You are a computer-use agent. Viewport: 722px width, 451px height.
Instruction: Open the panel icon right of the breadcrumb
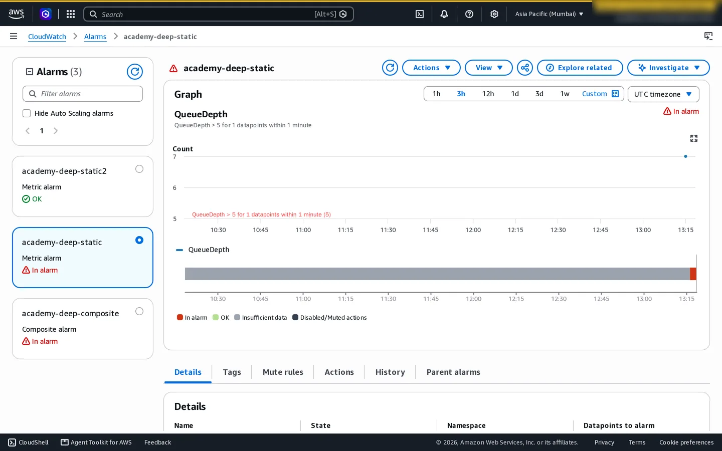click(708, 36)
